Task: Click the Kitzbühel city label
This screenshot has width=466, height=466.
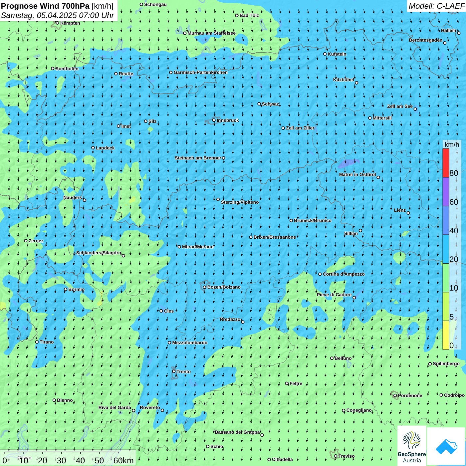Action: point(344,80)
